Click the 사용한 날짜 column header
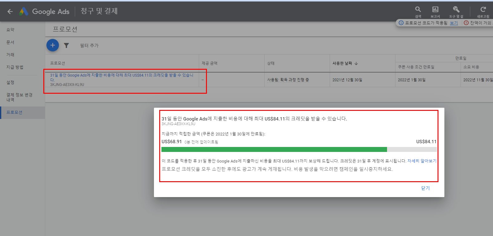Viewport: 493px width, 236px height. pos(342,63)
